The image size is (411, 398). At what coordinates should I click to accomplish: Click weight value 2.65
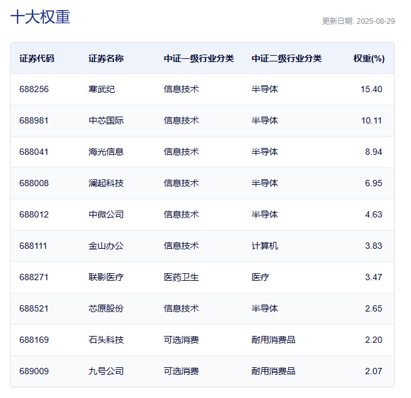373,308
